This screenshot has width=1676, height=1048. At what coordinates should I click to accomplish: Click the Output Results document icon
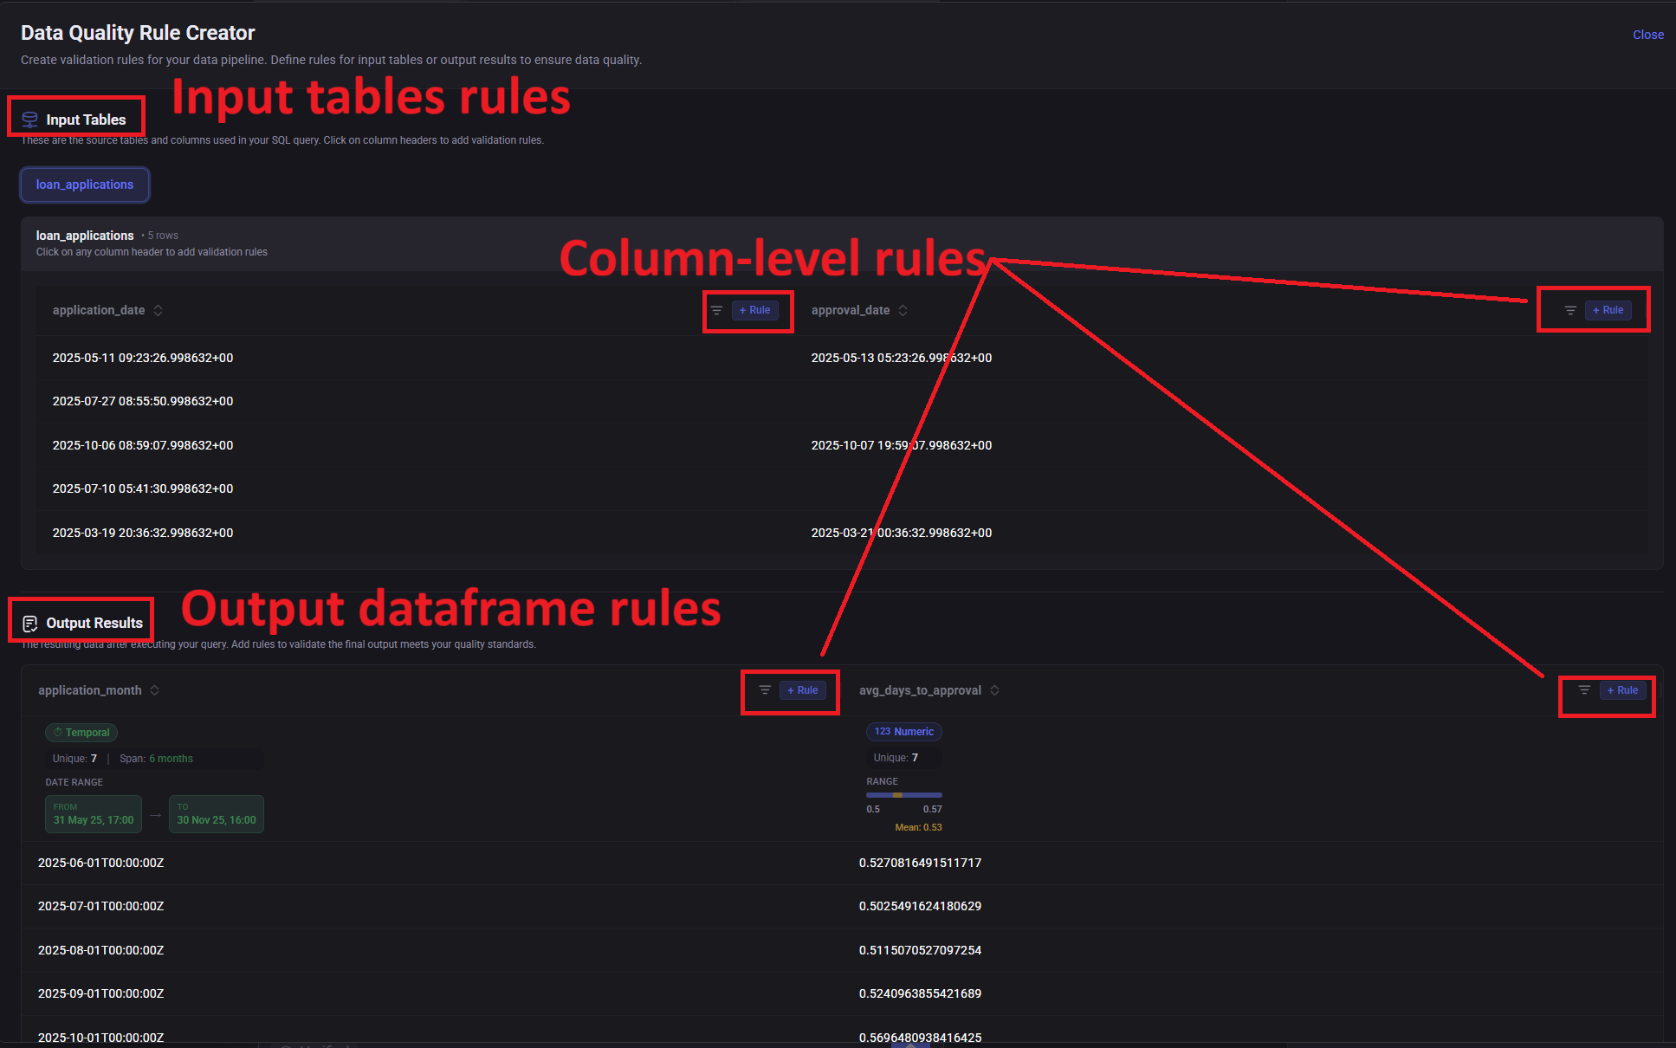(29, 624)
